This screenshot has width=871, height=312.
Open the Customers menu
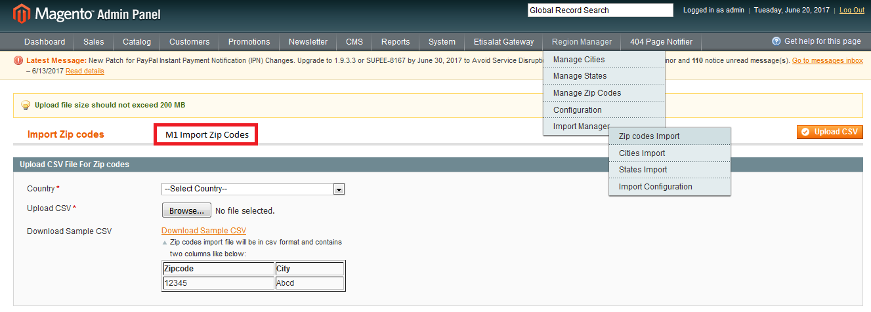190,42
